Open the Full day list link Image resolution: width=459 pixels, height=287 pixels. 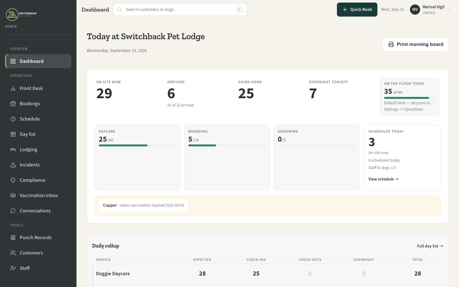[x=430, y=246]
